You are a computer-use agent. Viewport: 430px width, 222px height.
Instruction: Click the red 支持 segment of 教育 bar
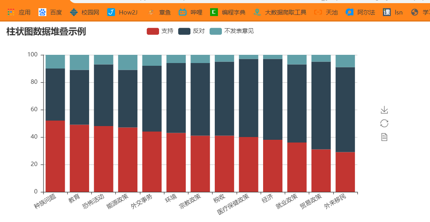(x=80, y=158)
